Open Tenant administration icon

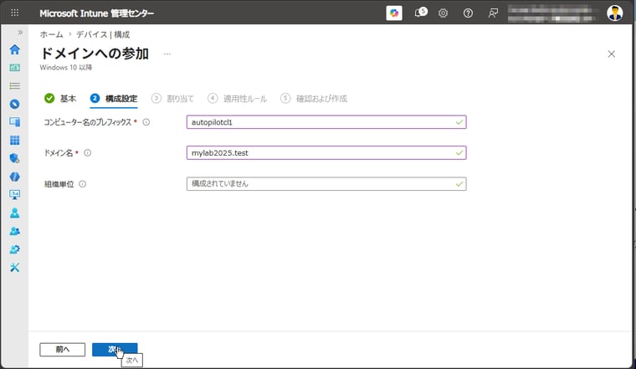(x=14, y=249)
